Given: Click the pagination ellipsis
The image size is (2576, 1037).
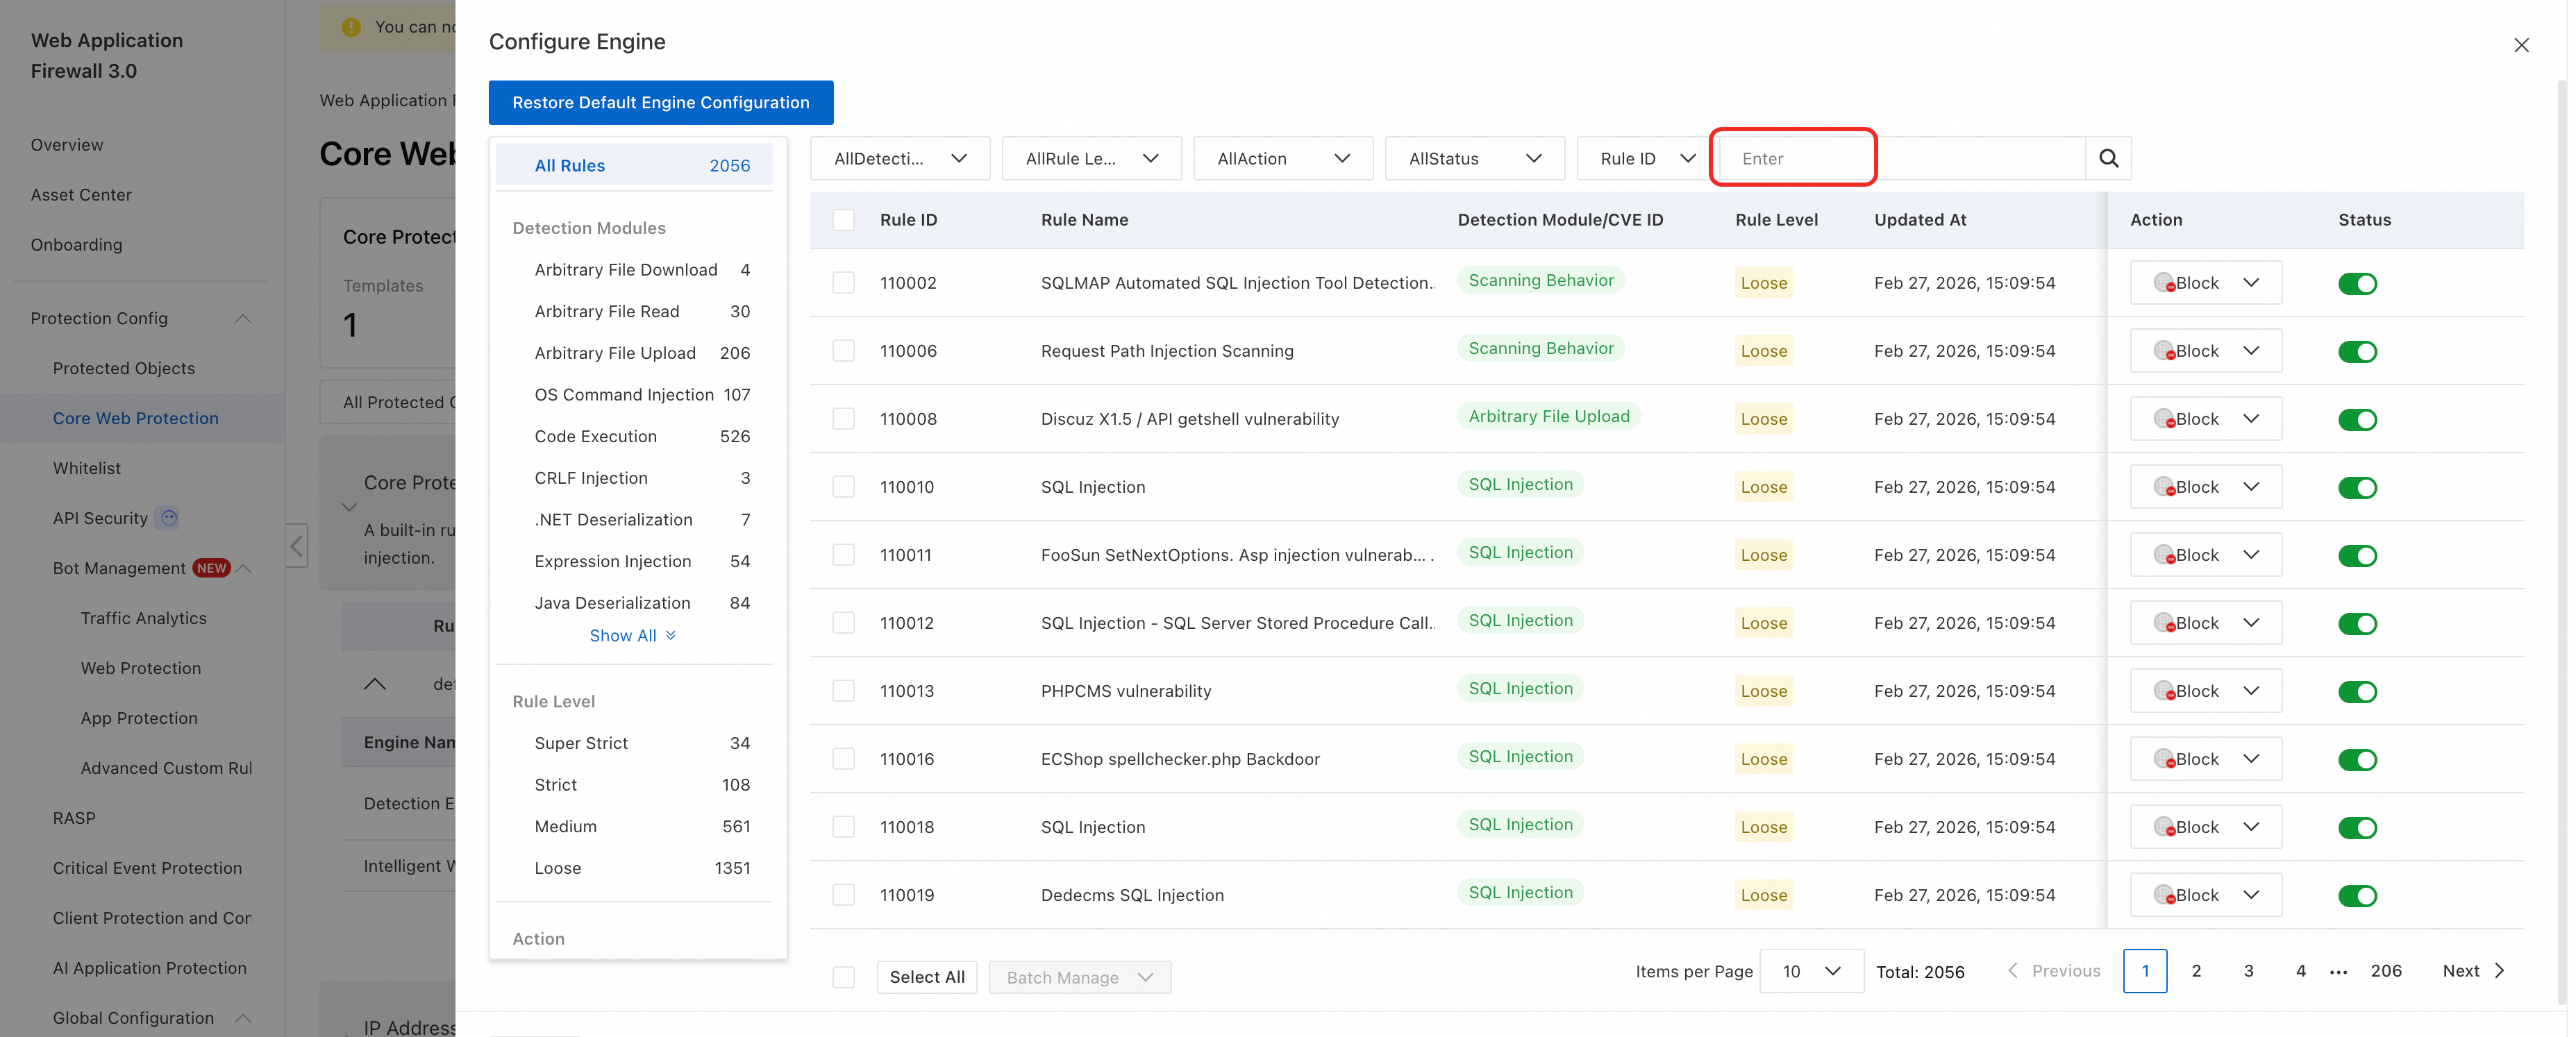Looking at the screenshot, I should pyautogui.click(x=2338, y=971).
